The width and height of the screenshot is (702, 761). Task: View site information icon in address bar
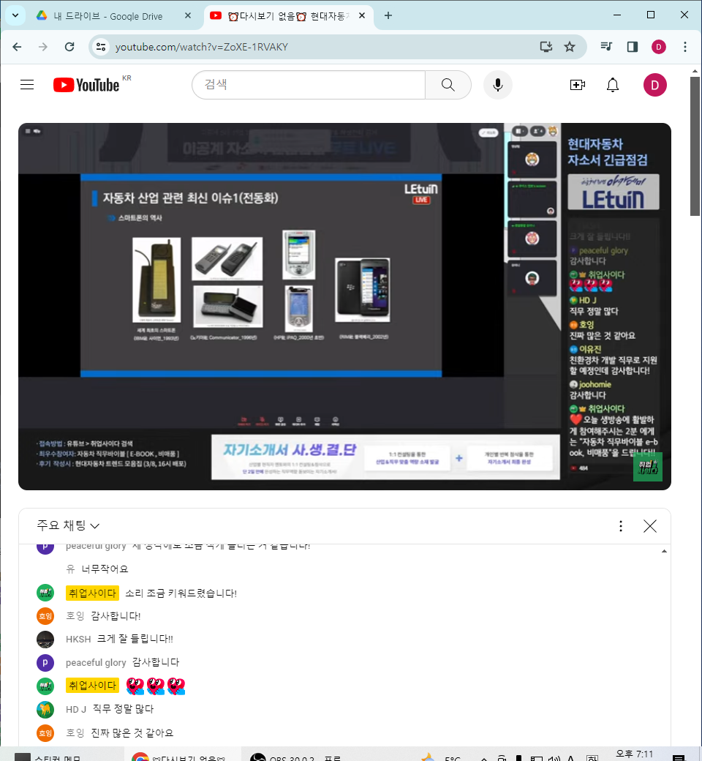point(101,47)
